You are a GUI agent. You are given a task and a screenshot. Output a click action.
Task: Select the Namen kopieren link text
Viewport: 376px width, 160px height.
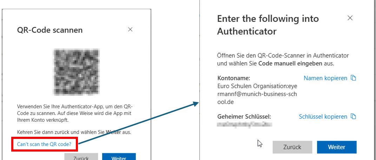pyautogui.click(x=325, y=78)
